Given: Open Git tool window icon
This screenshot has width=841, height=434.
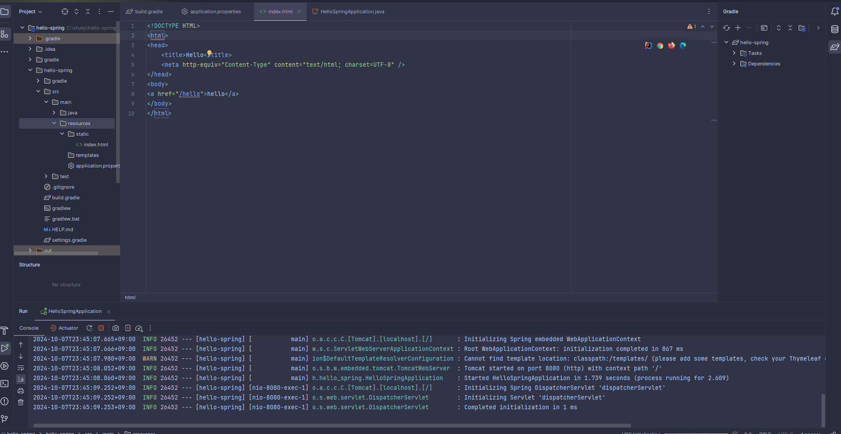Looking at the screenshot, I should [5, 419].
